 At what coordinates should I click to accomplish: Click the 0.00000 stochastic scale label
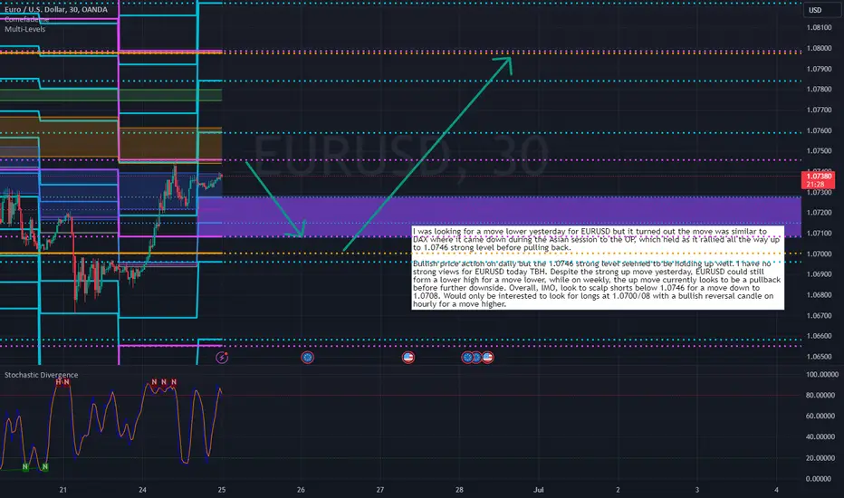pos(820,479)
